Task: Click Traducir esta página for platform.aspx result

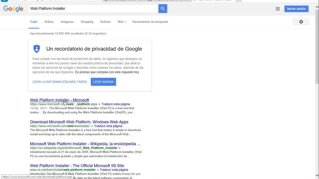Action: coord(116,104)
